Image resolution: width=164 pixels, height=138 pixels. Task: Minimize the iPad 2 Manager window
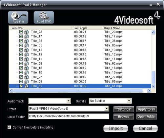[x=151, y=5]
